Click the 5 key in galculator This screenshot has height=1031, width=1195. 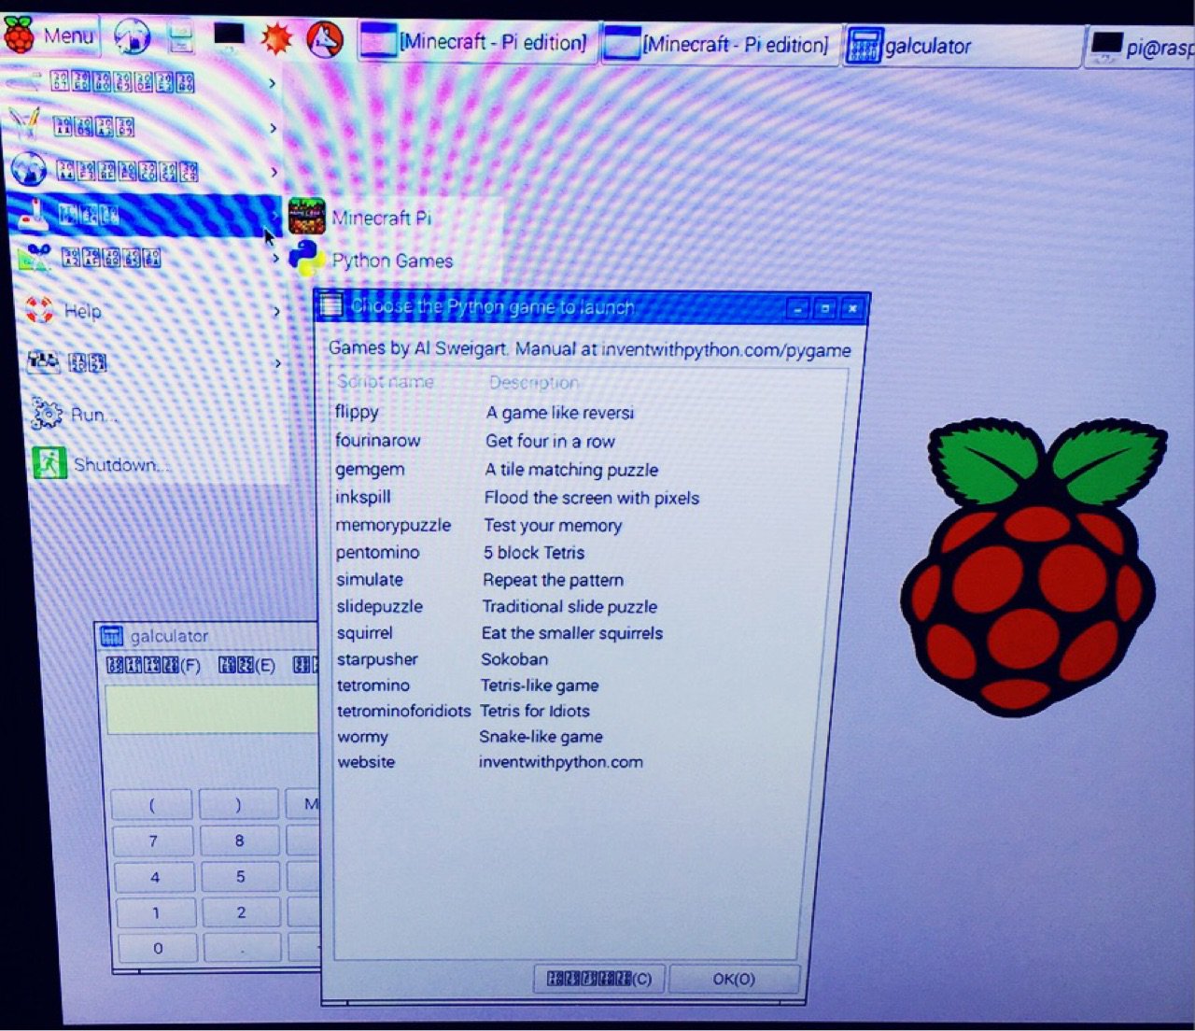pos(241,877)
